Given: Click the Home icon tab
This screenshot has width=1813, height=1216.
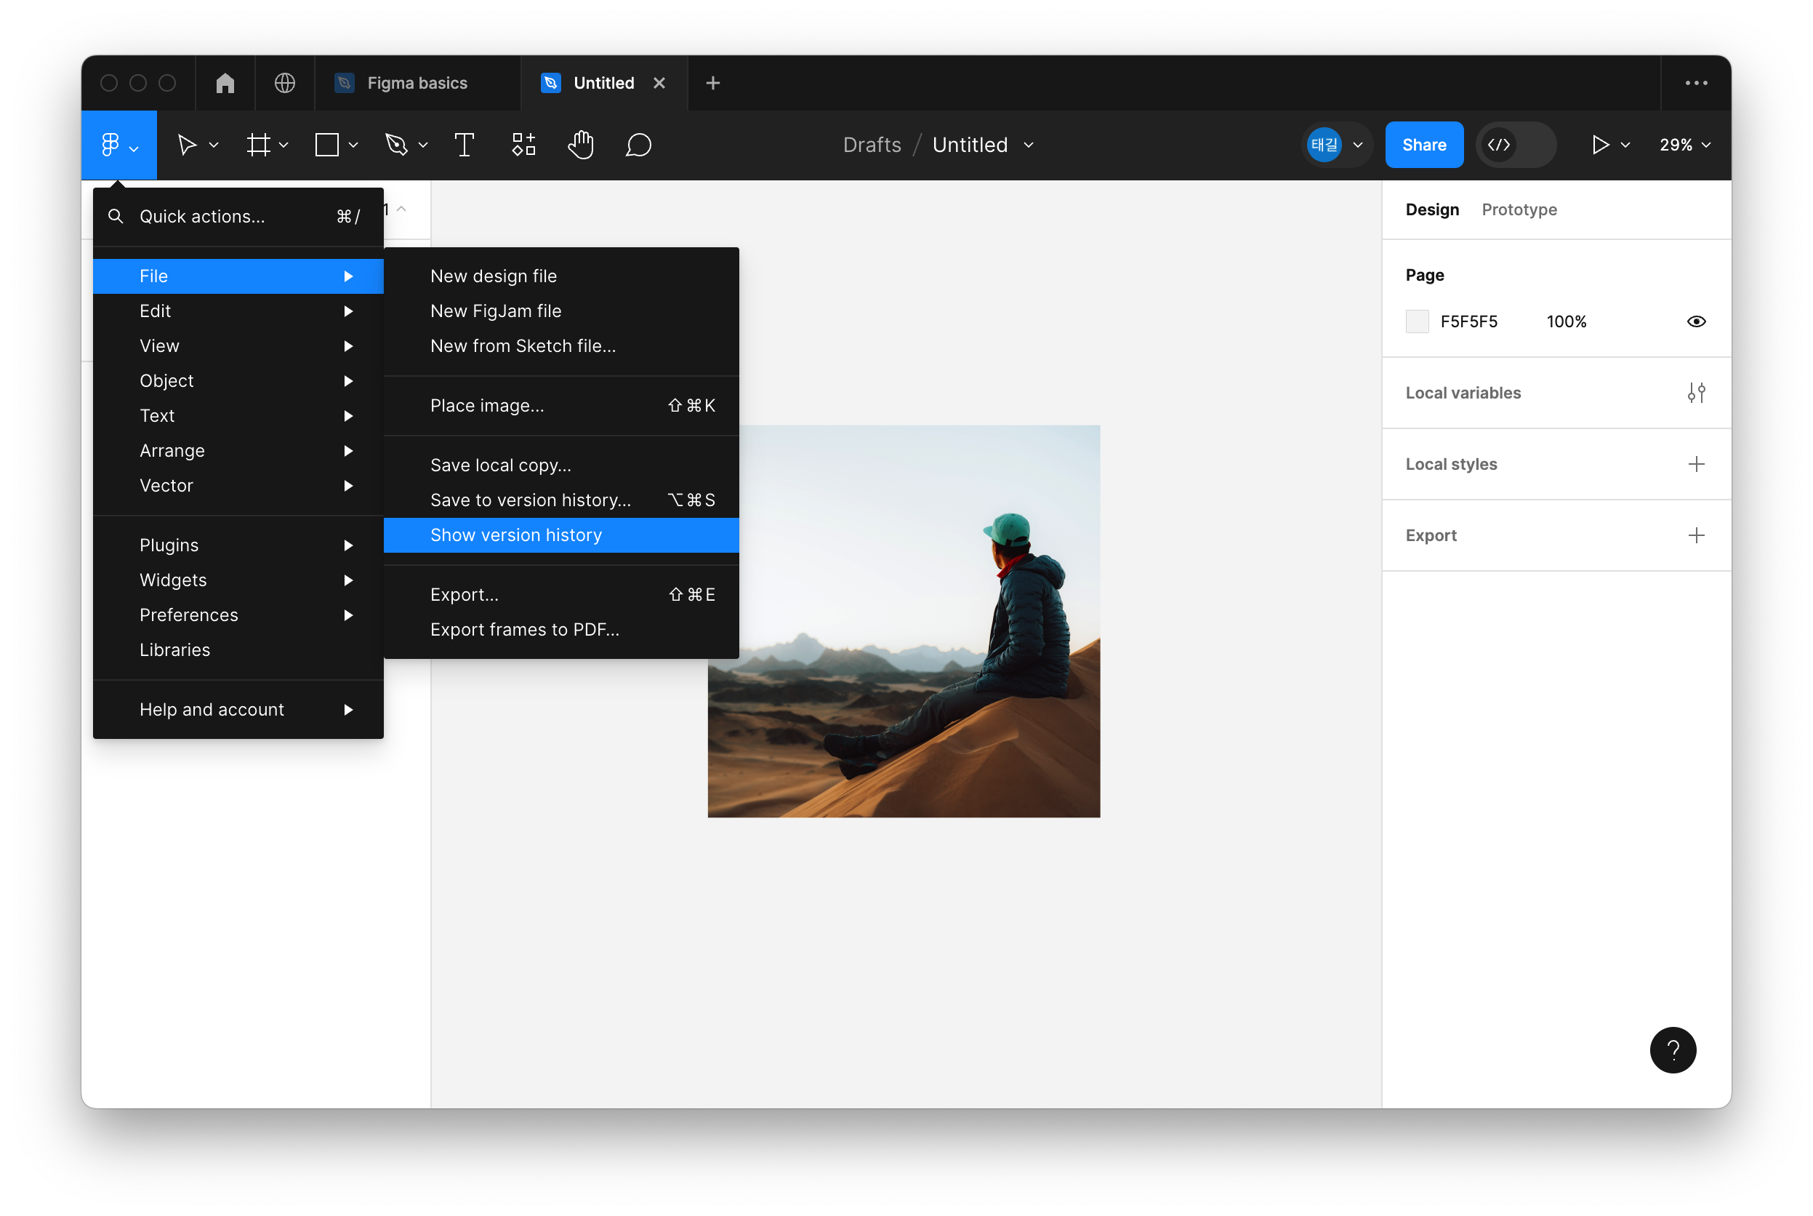Looking at the screenshot, I should tap(225, 83).
